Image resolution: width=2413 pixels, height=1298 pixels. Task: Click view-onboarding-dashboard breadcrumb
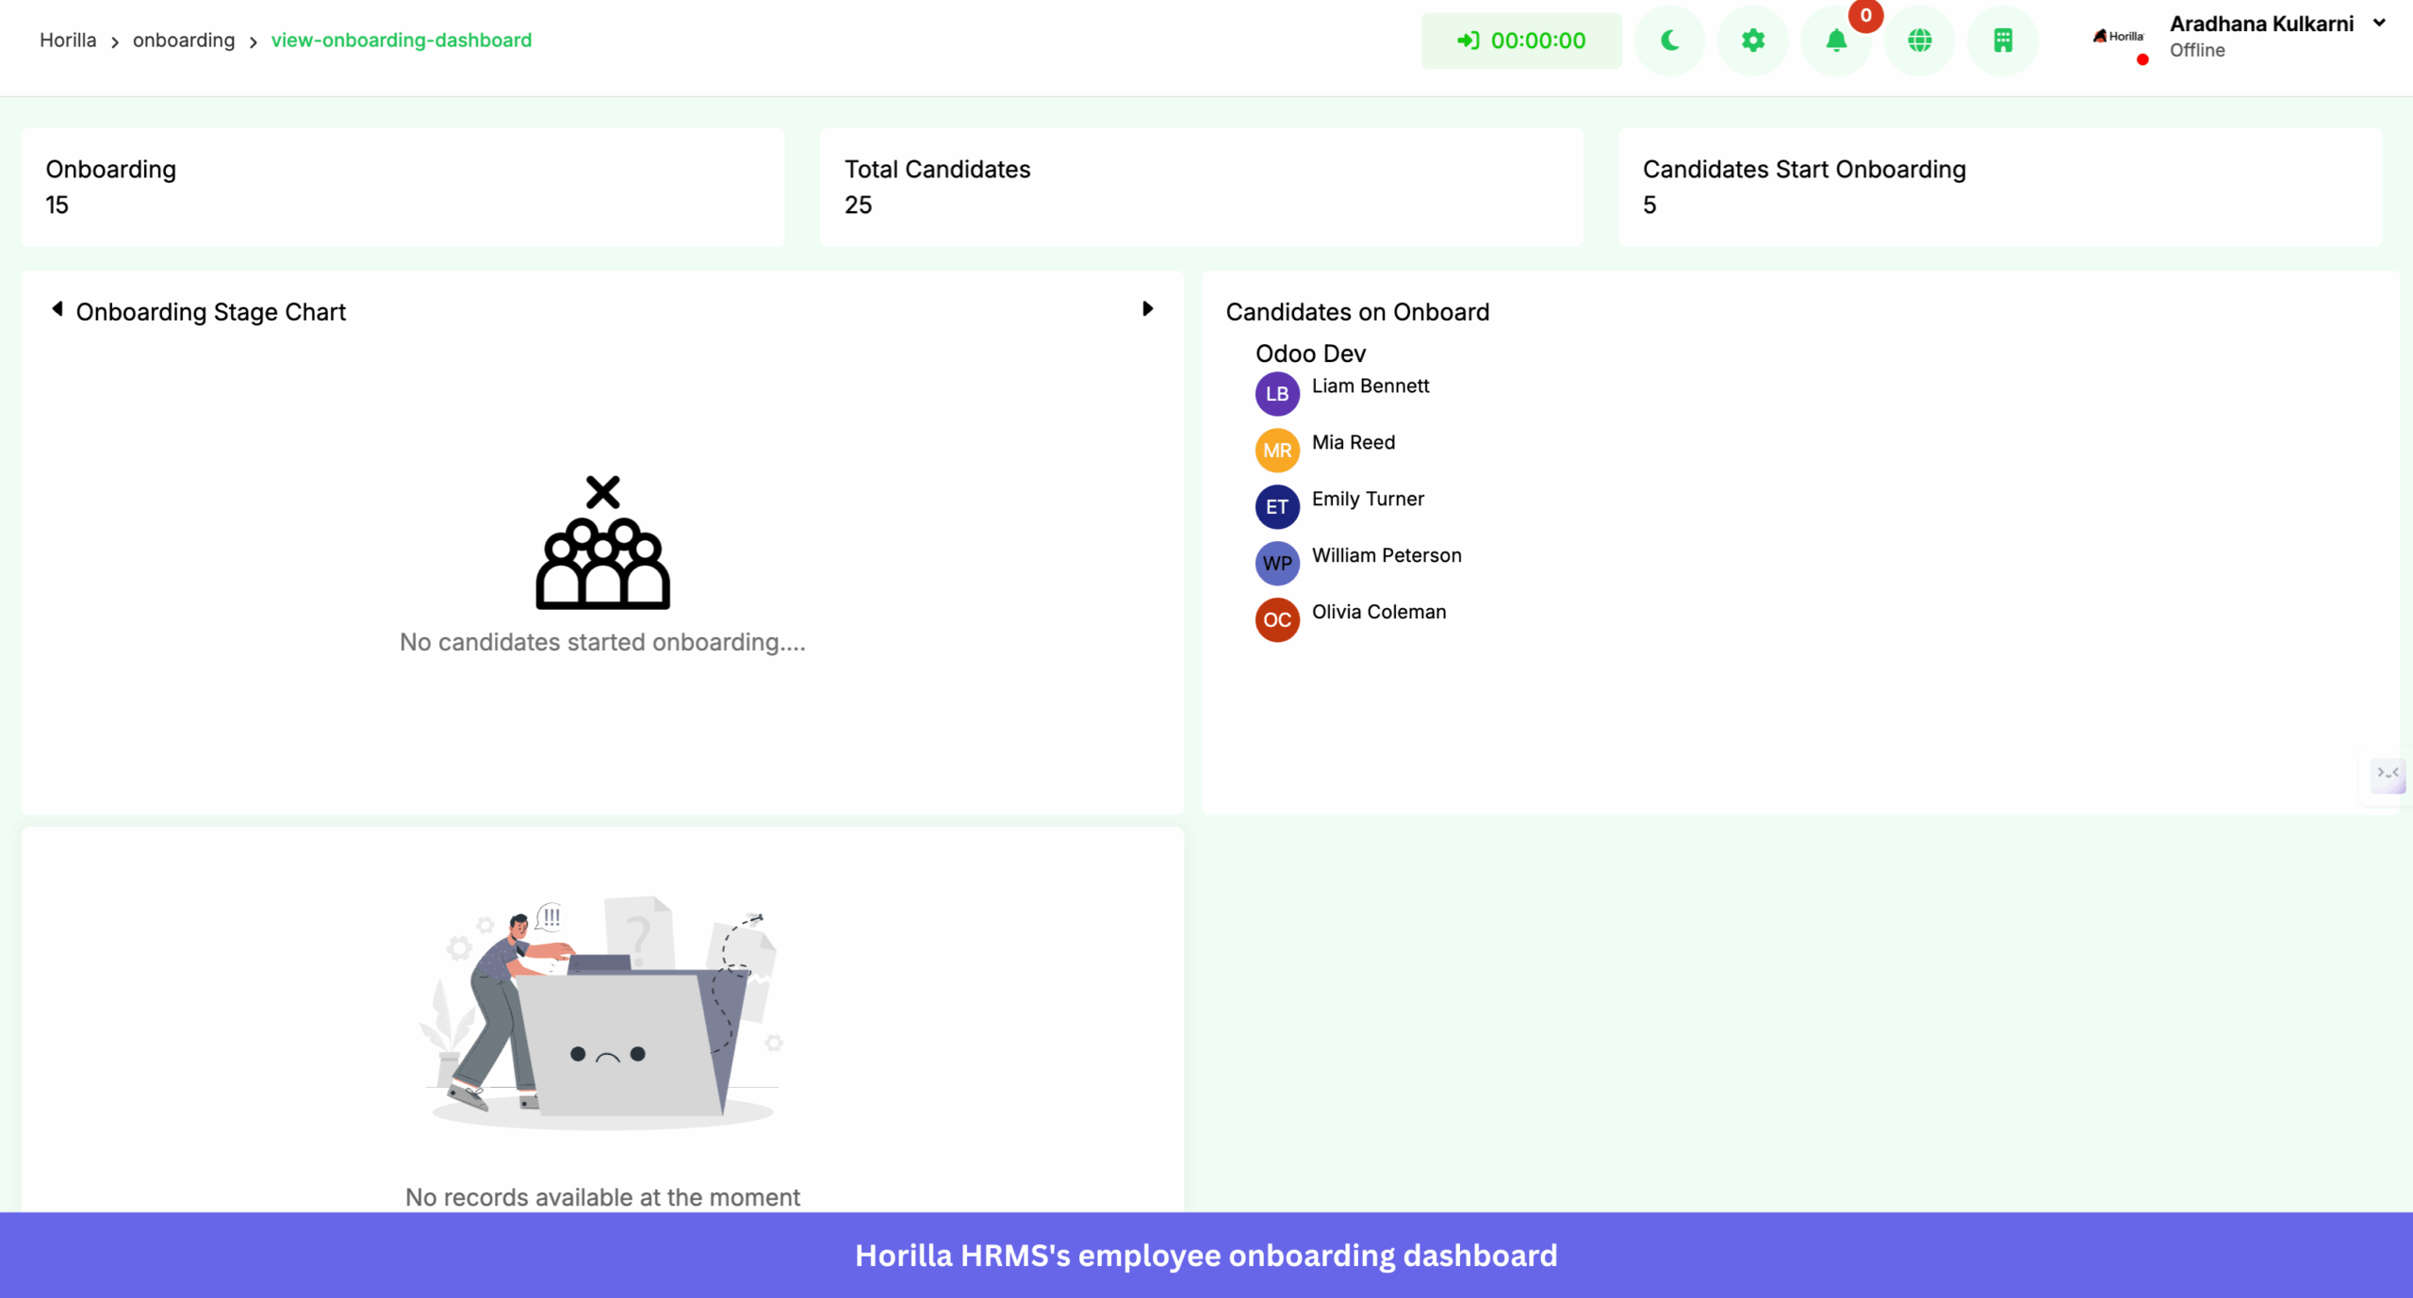pos(402,41)
